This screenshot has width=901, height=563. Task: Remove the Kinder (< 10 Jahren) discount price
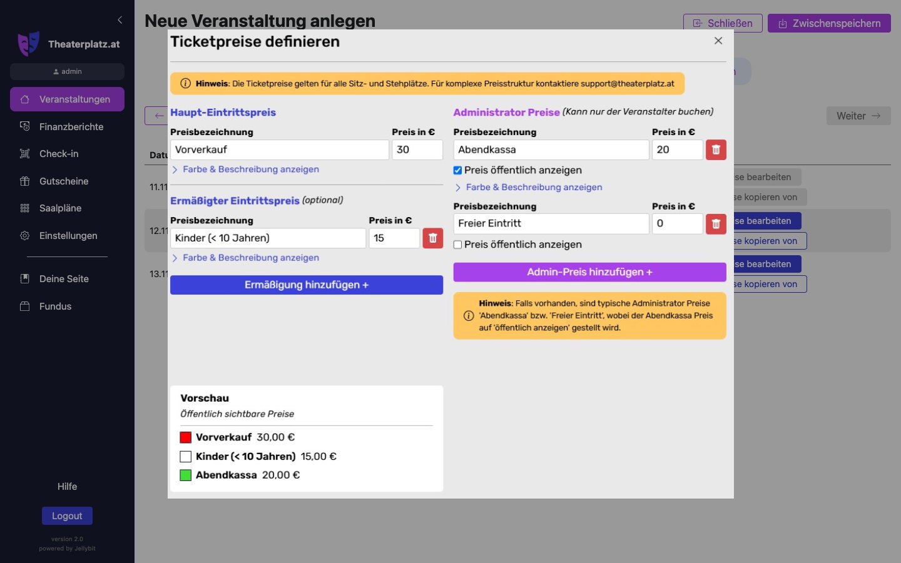click(432, 238)
